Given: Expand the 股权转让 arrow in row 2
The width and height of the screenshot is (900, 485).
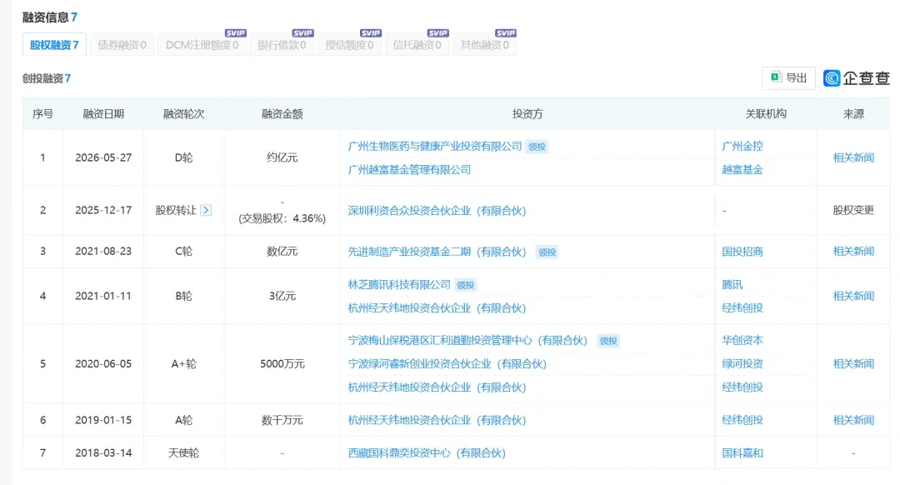Looking at the screenshot, I should (206, 210).
